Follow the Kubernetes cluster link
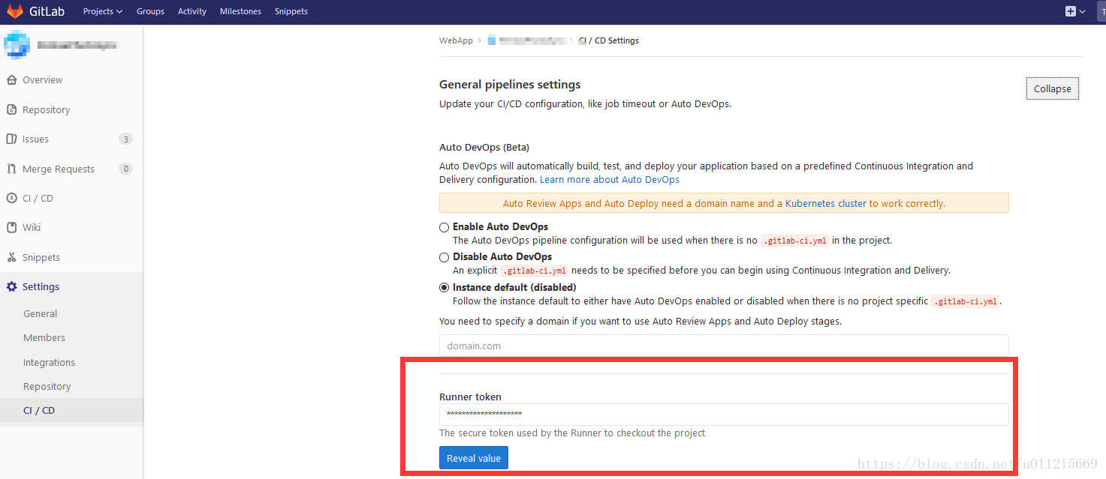1106x479 pixels. [x=826, y=204]
